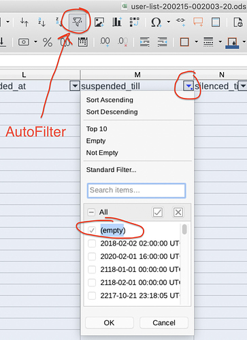Toggle the All checkbox
Image resolution: width=247 pixels, height=340 pixels.
point(91,212)
